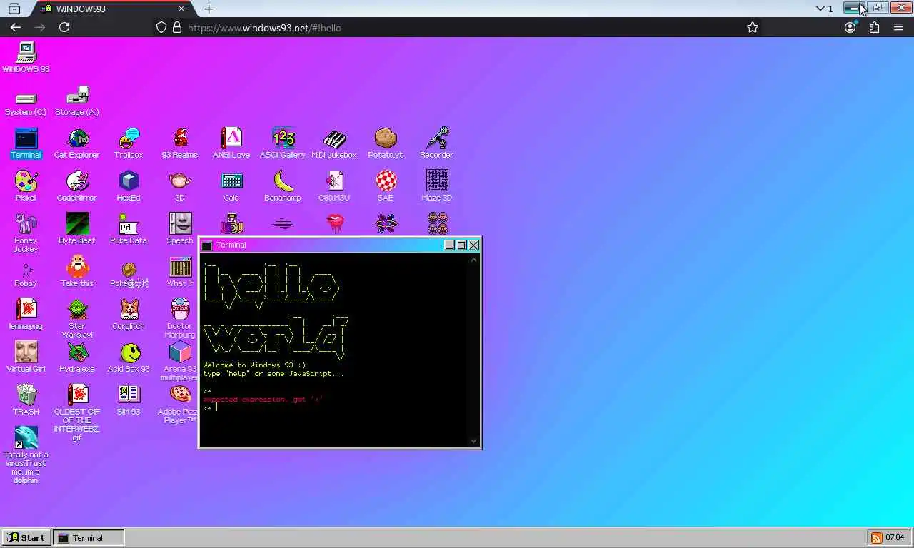Minimize the Terminal window
This screenshot has width=914, height=548.
click(449, 245)
